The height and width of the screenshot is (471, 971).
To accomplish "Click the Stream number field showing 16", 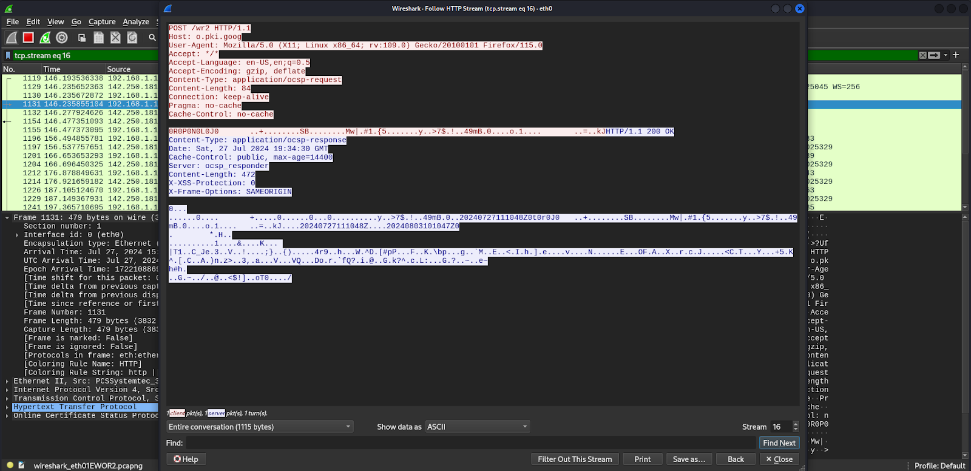I will point(781,427).
